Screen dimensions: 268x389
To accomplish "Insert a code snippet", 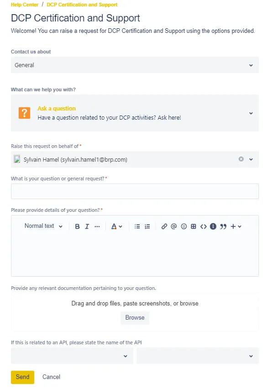I will tap(204, 226).
